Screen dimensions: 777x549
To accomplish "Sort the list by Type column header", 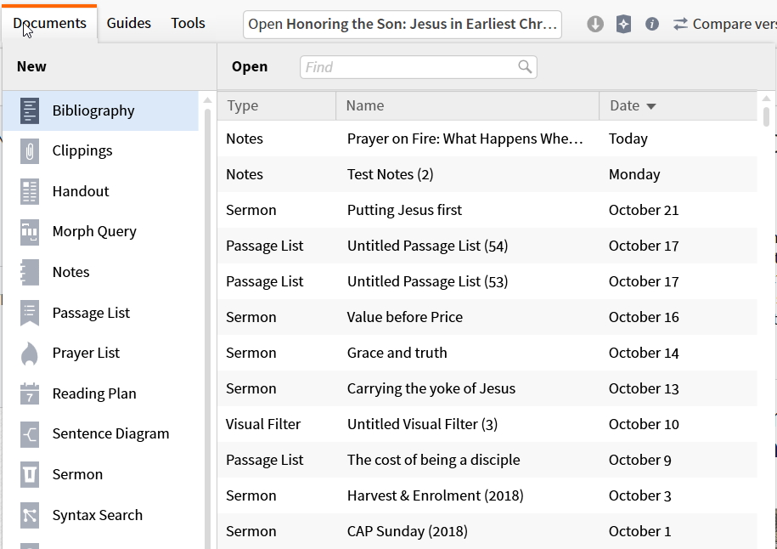I will (x=243, y=106).
